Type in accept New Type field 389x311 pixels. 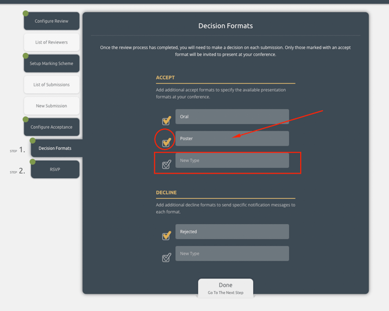tap(232, 161)
